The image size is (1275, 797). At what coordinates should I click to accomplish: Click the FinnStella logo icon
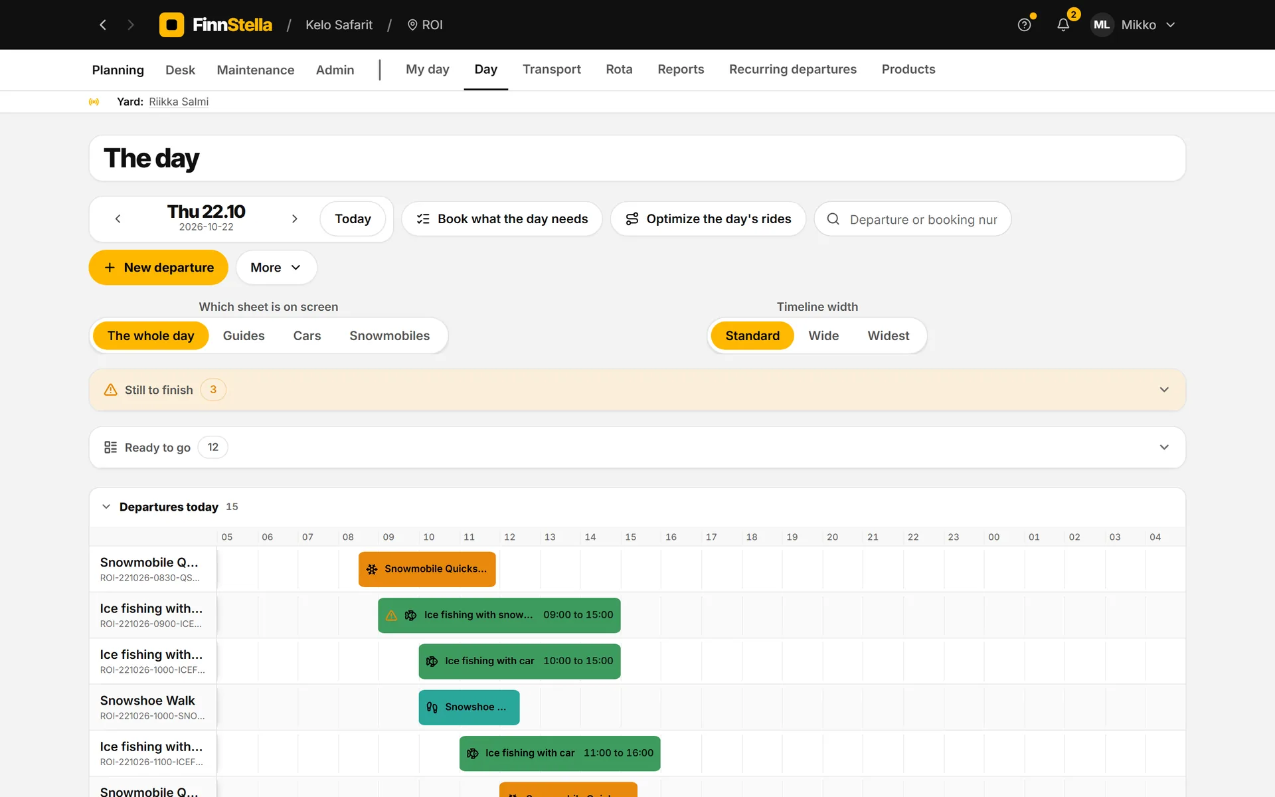[x=171, y=25]
